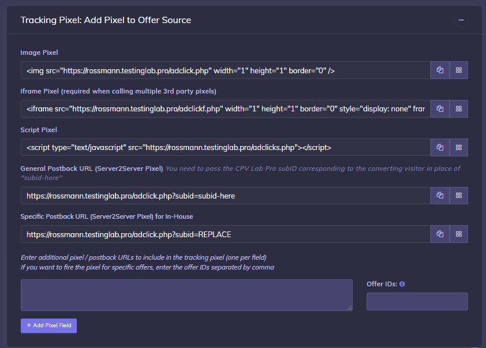This screenshot has height=348, width=486.
Task: Click the 'Offer IDs:' label
Action: [382, 284]
